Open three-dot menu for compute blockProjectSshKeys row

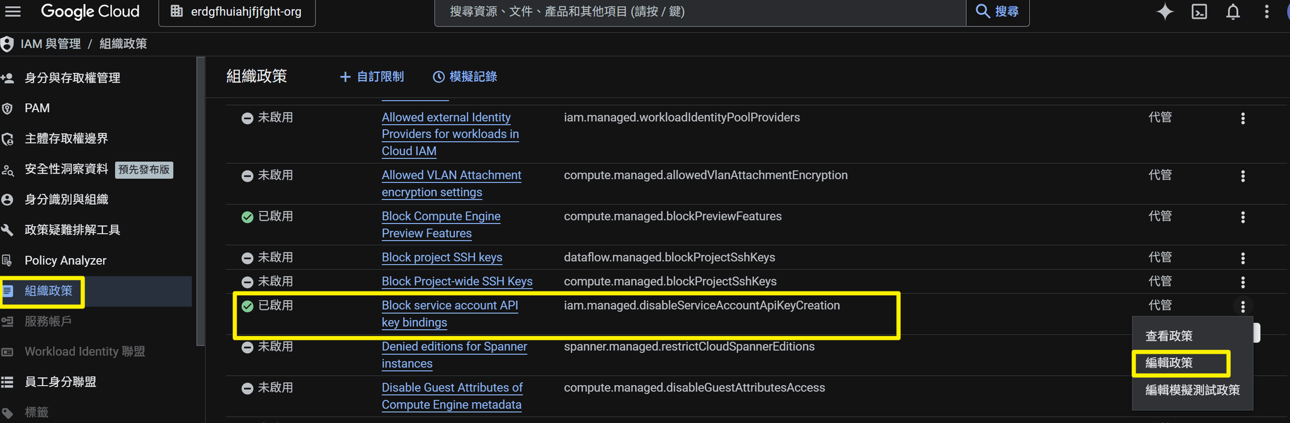[1243, 282]
